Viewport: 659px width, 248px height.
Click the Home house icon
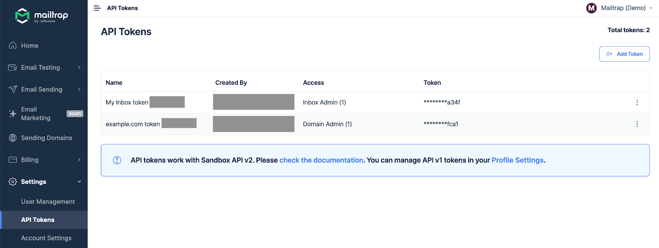pyautogui.click(x=13, y=45)
